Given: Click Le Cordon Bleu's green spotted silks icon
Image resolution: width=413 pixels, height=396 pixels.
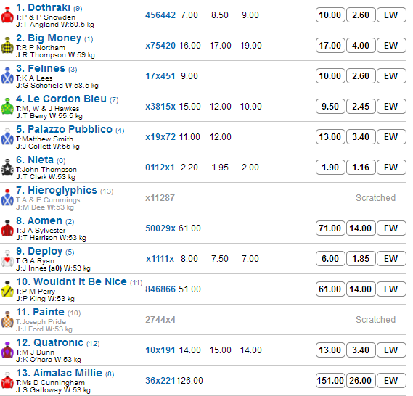Looking at the screenshot, I should [x=7, y=107].
